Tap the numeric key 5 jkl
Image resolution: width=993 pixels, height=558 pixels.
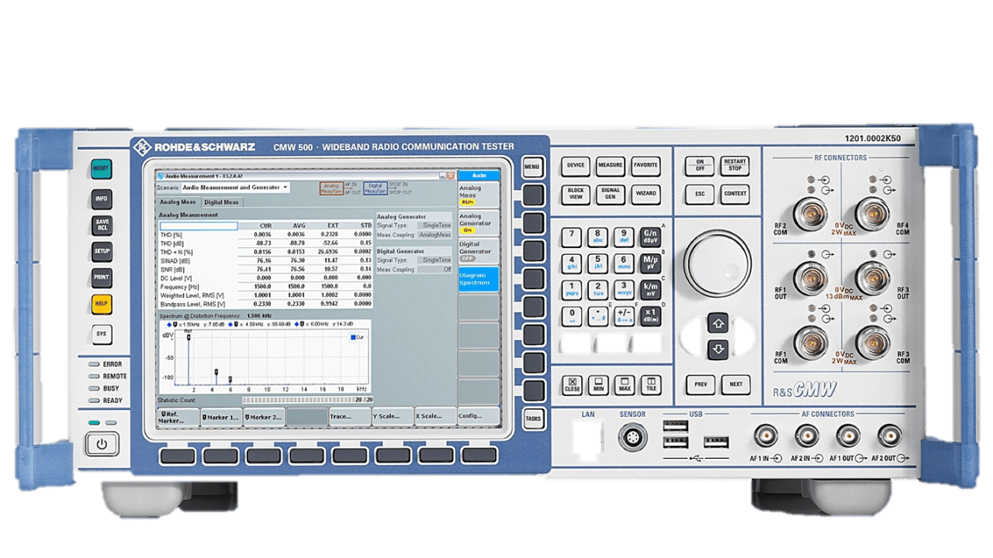pos(598,263)
